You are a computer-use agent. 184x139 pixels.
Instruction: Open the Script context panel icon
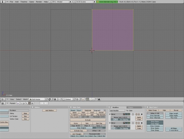pos(21,103)
